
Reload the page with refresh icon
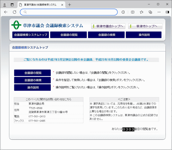coord(15,12)
